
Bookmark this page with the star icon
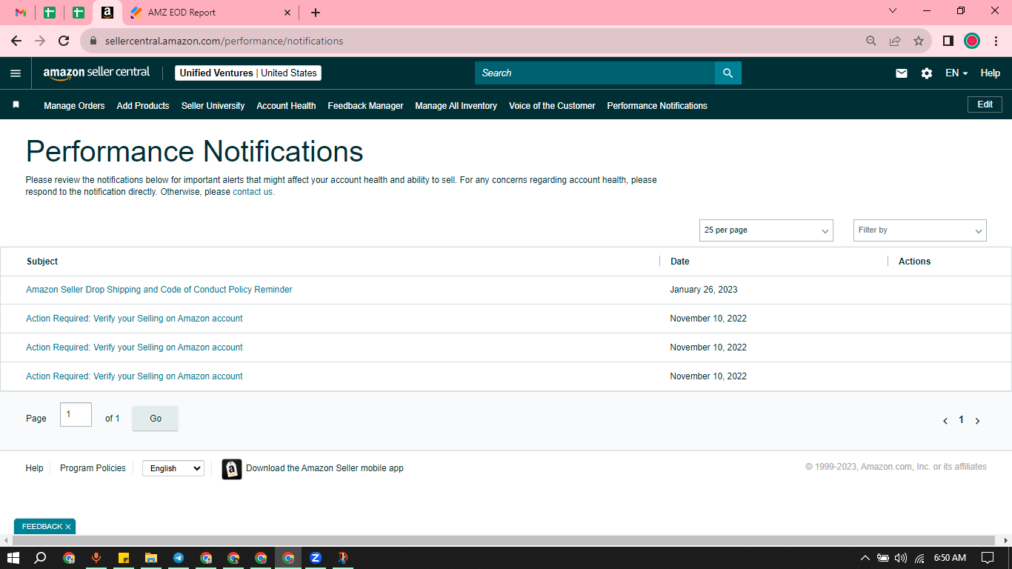click(919, 41)
